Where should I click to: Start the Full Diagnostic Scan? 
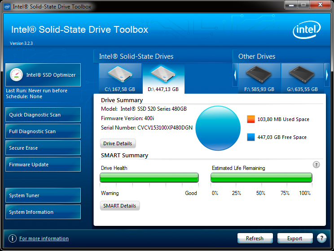pos(43,131)
